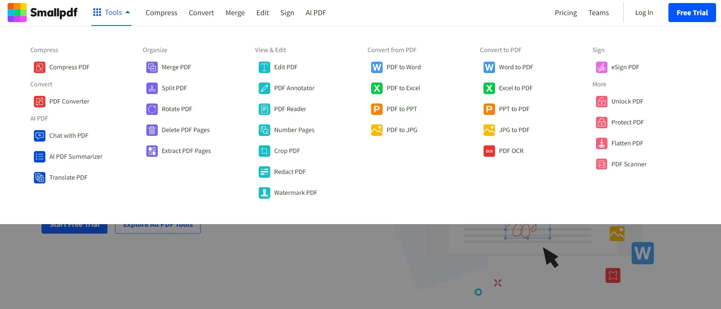Image resolution: width=721 pixels, height=309 pixels.
Task: Click the PDF to Excel icon
Action: coord(377,88)
